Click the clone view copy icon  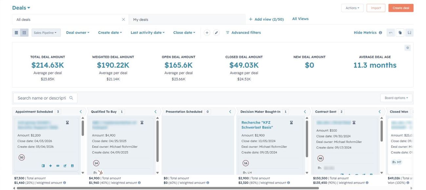(400, 33)
